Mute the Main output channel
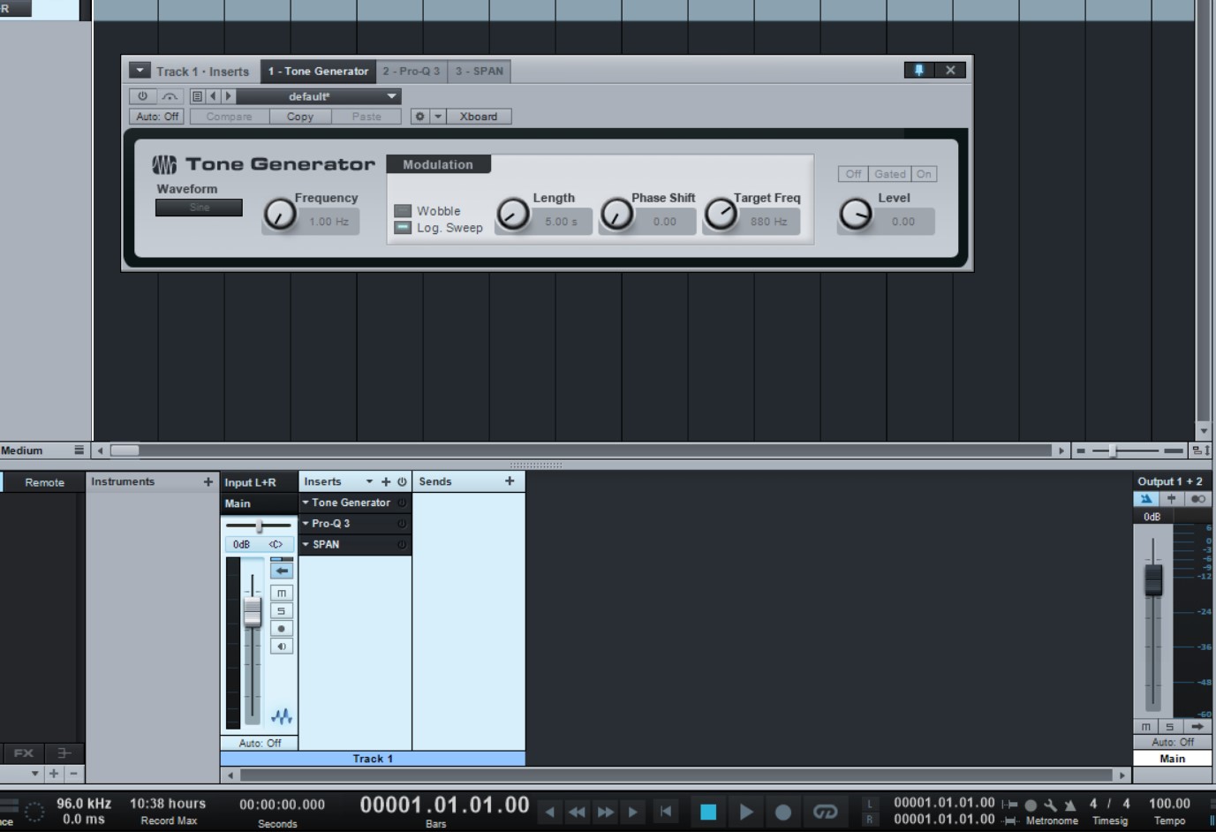Image resolution: width=1216 pixels, height=832 pixels. click(1146, 727)
